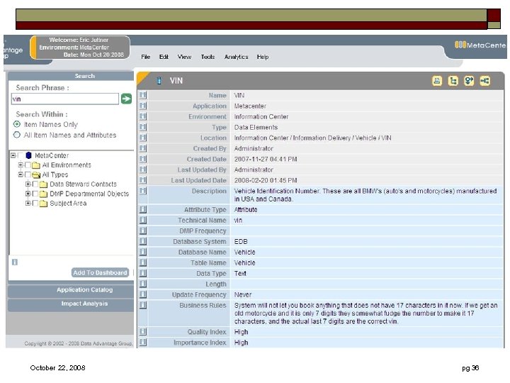Check the Subject Area checkbox
This screenshot has width=510, height=383.
tap(35, 204)
